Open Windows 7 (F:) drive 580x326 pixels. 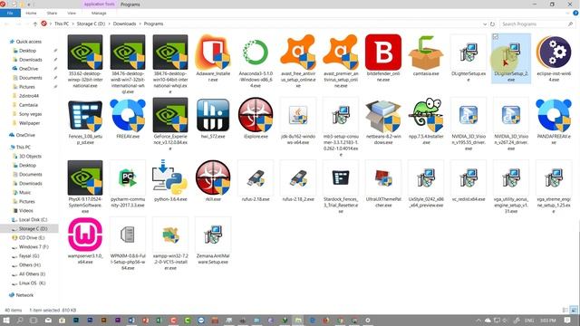(x=34, y=246)
